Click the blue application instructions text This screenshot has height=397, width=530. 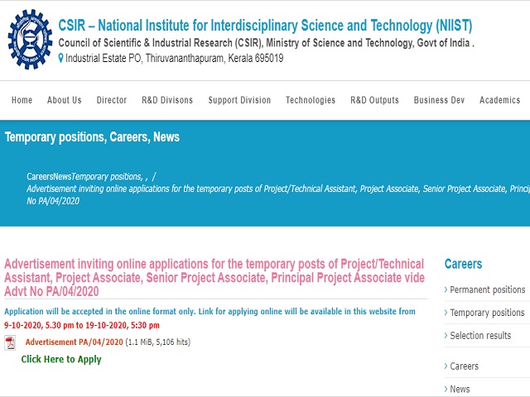pyautogui.click(x=210, y=311)
